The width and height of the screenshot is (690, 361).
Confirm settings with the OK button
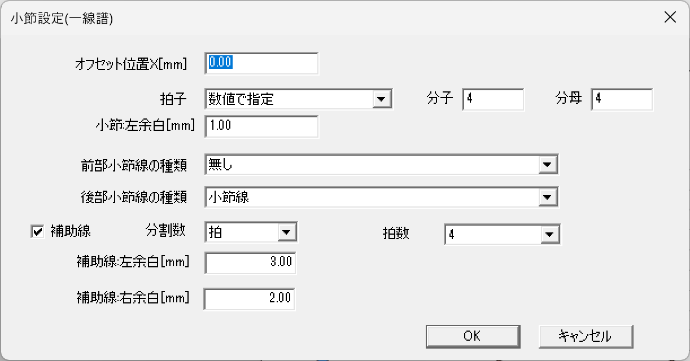click(473, 336)
